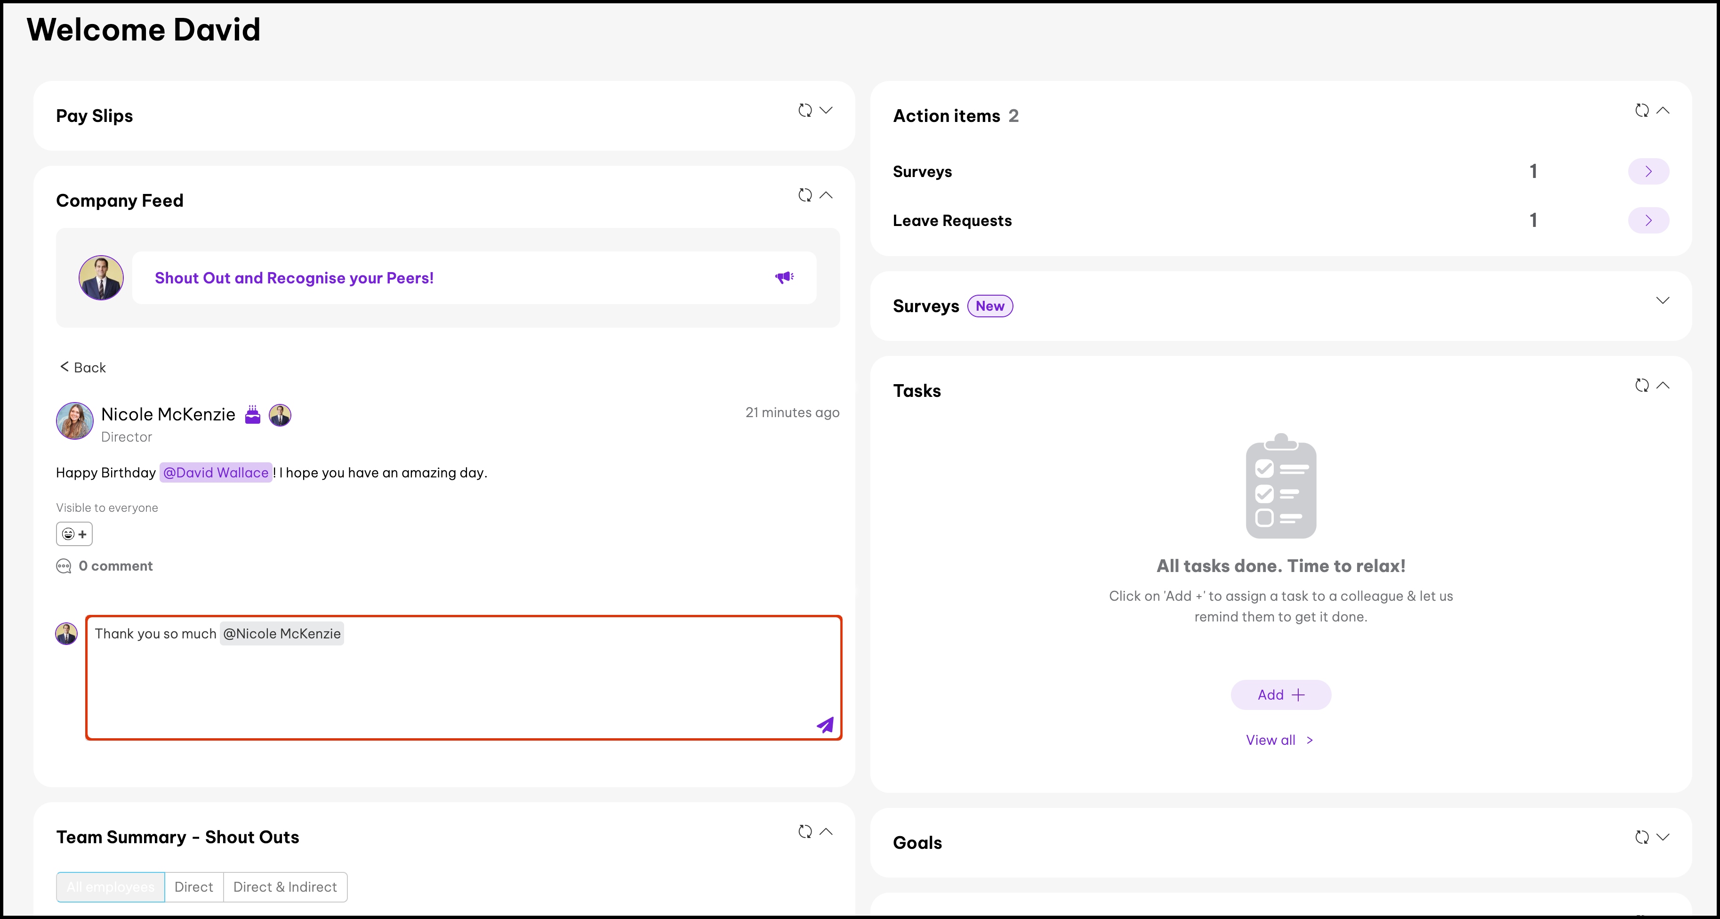Screen dimensions: 1720x919
Task: Open Leave Requests action item arrow
Action: pos(1648,220)
